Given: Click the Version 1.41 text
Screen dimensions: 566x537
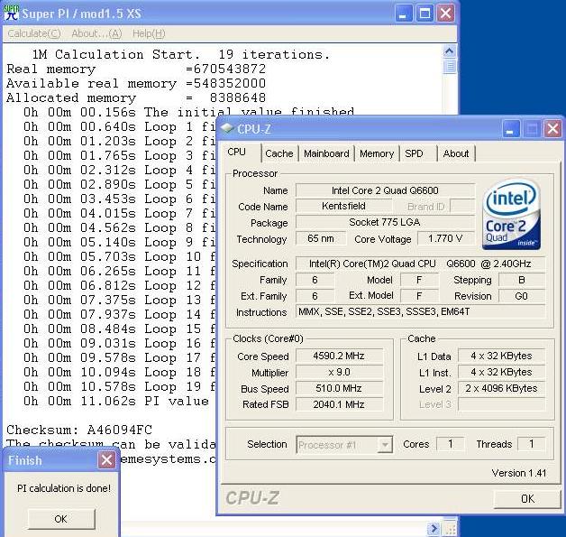Looking at the screenshot, I should click(x=519, y=473).
